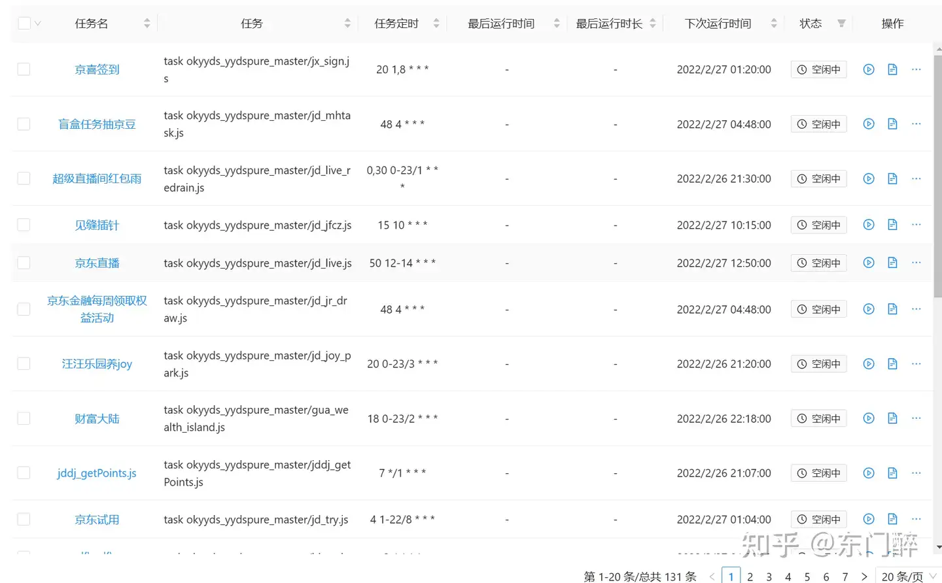Open more actions for 见缝插针 task
This screenshot has width=942, height=583.
tap(916, 224)
